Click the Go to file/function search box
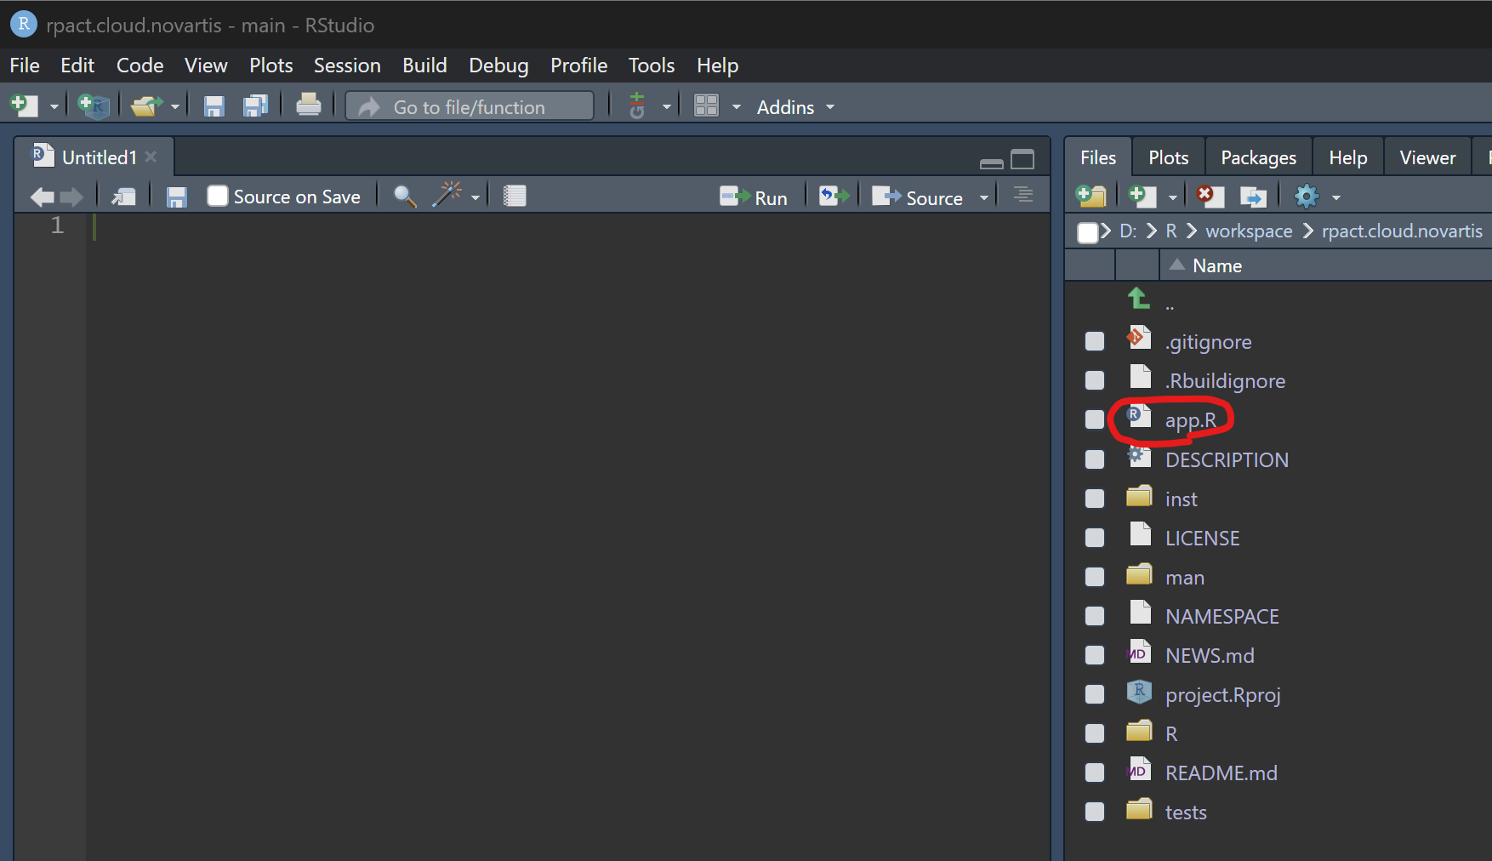Viewport: 1492px width, 861px height. point(469,106)
